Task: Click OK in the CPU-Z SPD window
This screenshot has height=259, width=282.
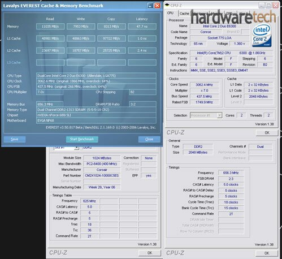Action: pos(150,253)
